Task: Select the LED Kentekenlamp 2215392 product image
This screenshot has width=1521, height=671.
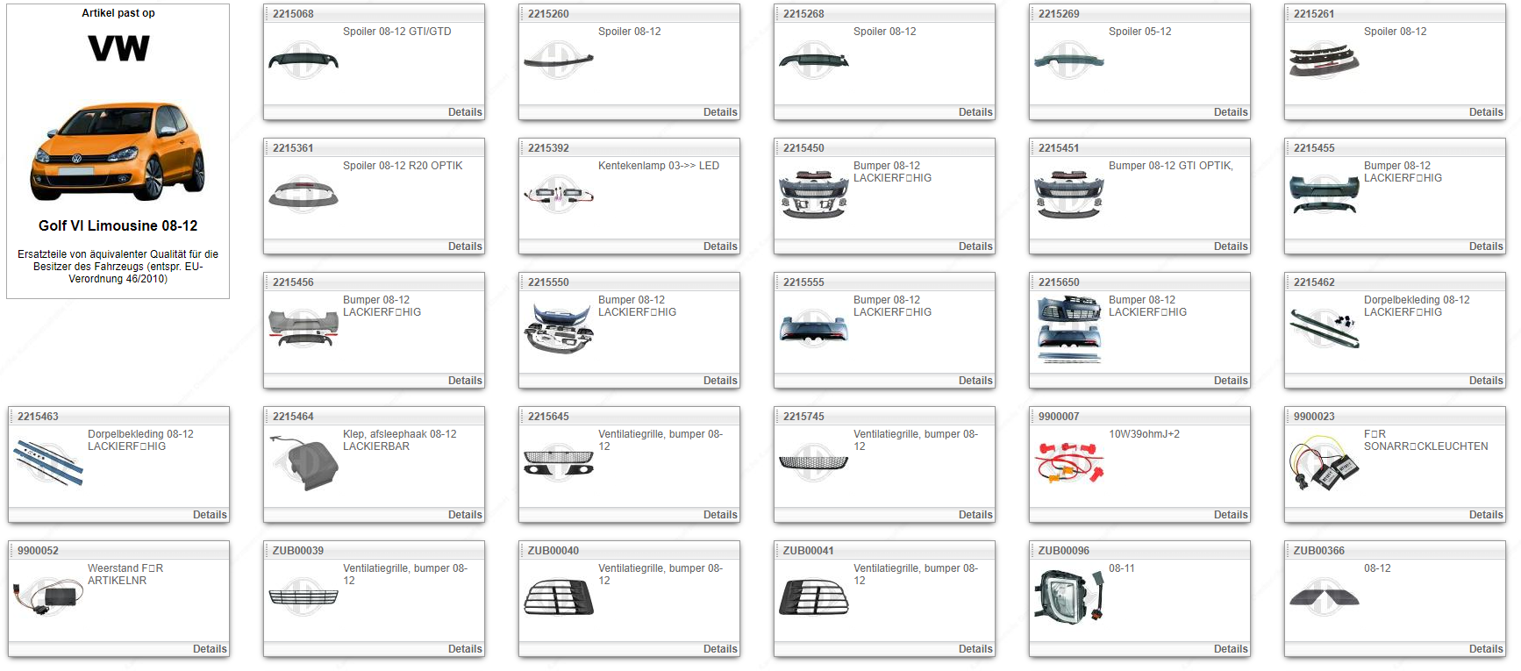Action: point(558,195)
